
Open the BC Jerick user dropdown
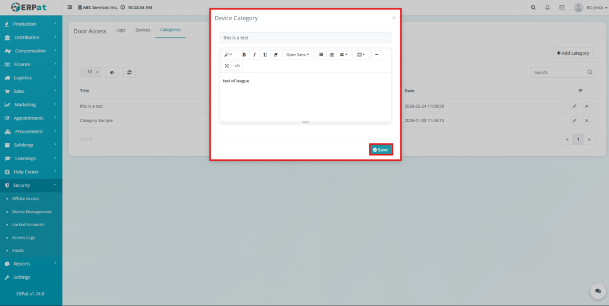591,7
